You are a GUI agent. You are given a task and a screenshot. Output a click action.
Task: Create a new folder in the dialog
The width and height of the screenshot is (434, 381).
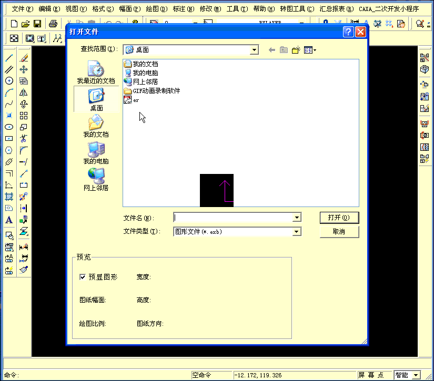[x=295, y=49]
